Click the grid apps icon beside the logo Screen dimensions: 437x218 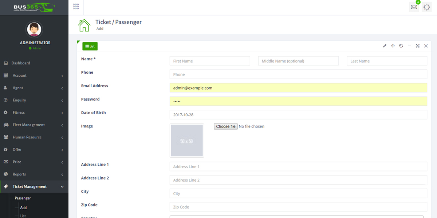point(76,7)
